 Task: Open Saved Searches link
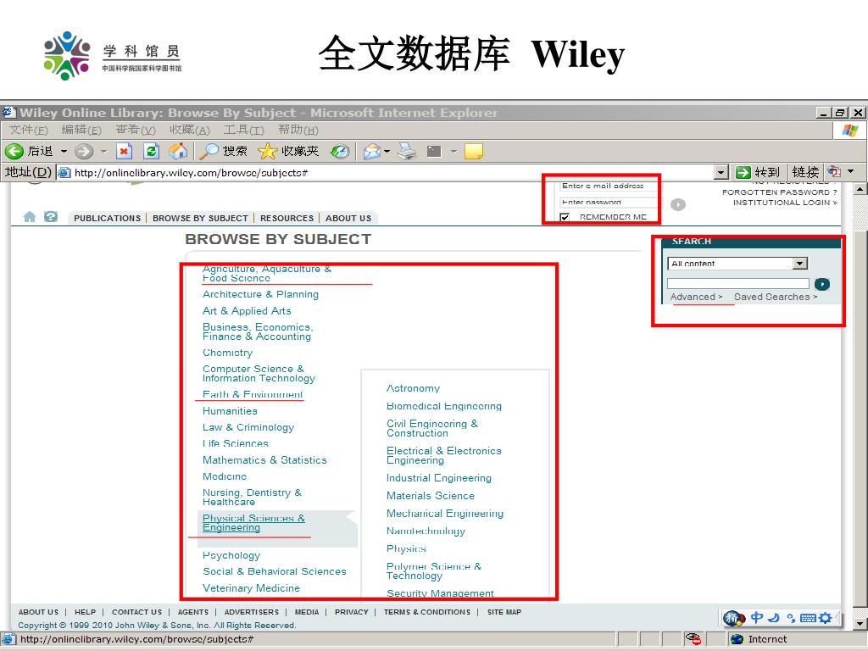[775, 297]
